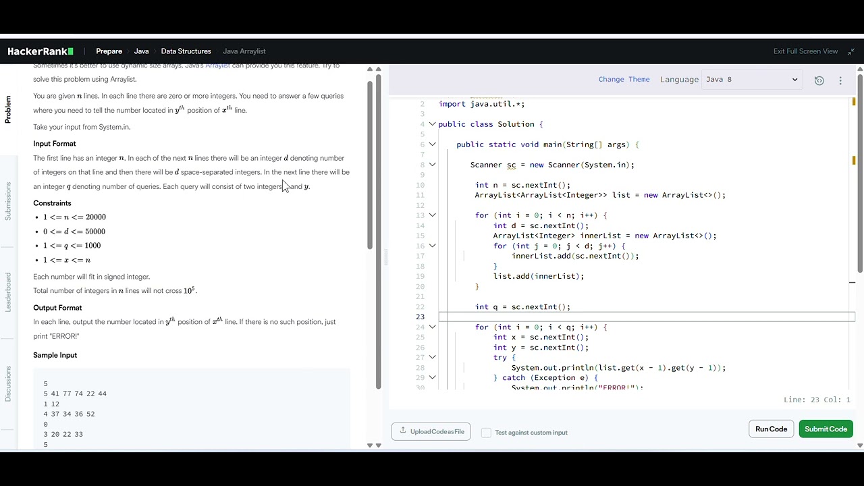This screenshot has height=486, width=864.
Task: Switch to the Submissions side tab
Action: (x=8, y=201)
